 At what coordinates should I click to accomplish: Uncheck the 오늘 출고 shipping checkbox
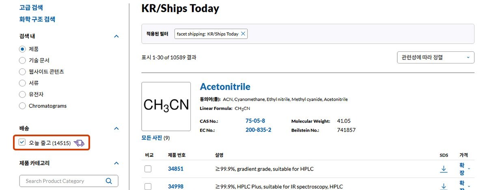point(22,142)
